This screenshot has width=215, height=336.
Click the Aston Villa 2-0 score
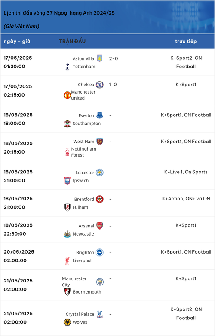tap(114, 58)
